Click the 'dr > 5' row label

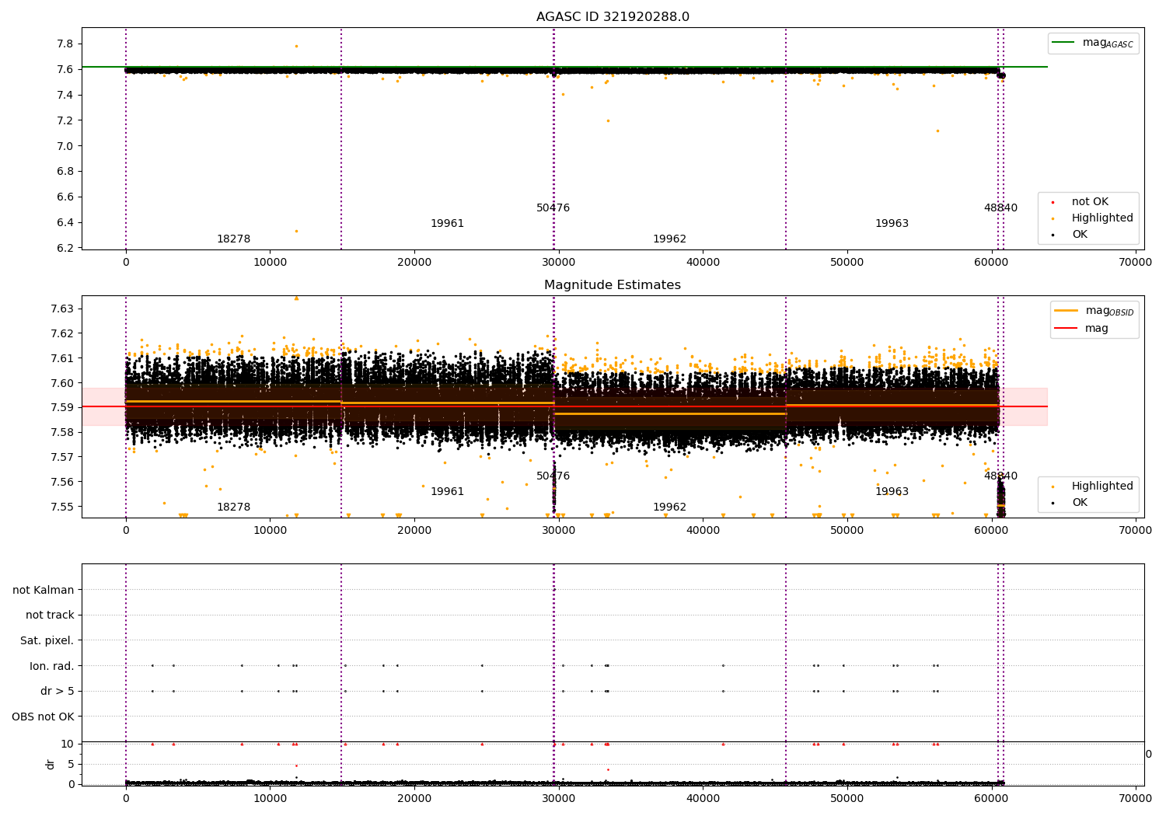point(58,692)
